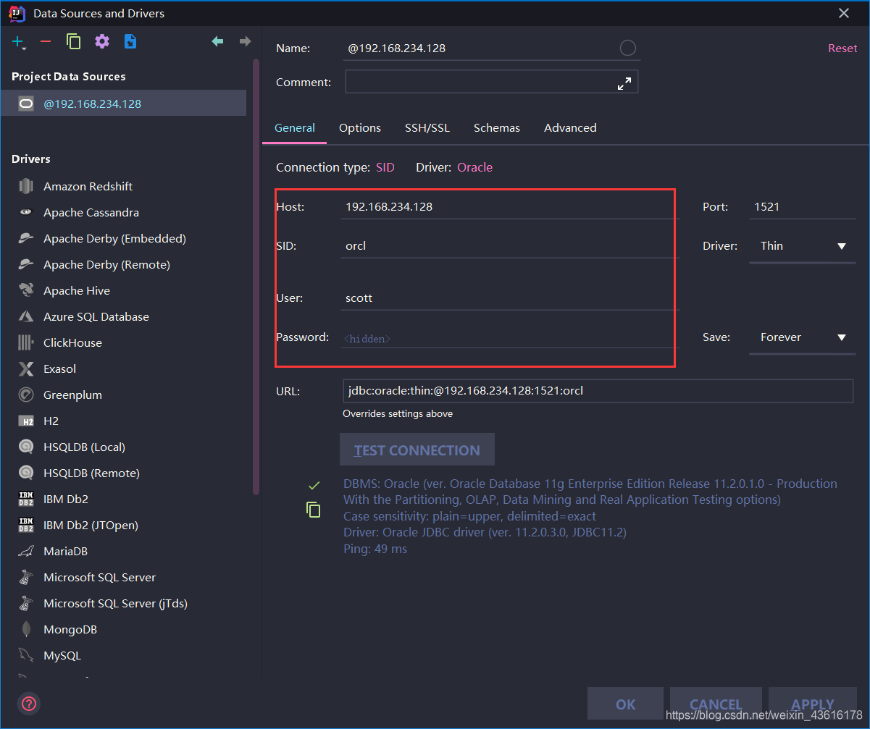Open the Save Forever dropdown
The image size is (870, 729).
pyautogui.click(x=802, y=337)
